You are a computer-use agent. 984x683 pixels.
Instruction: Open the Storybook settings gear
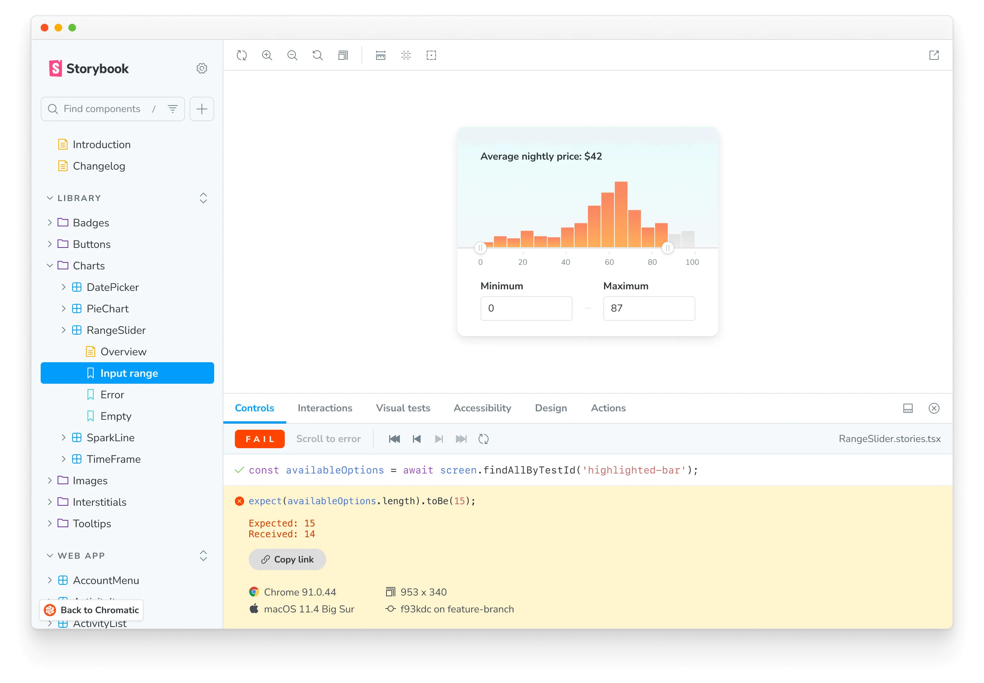pyautogui.click(x=201, y=68)
